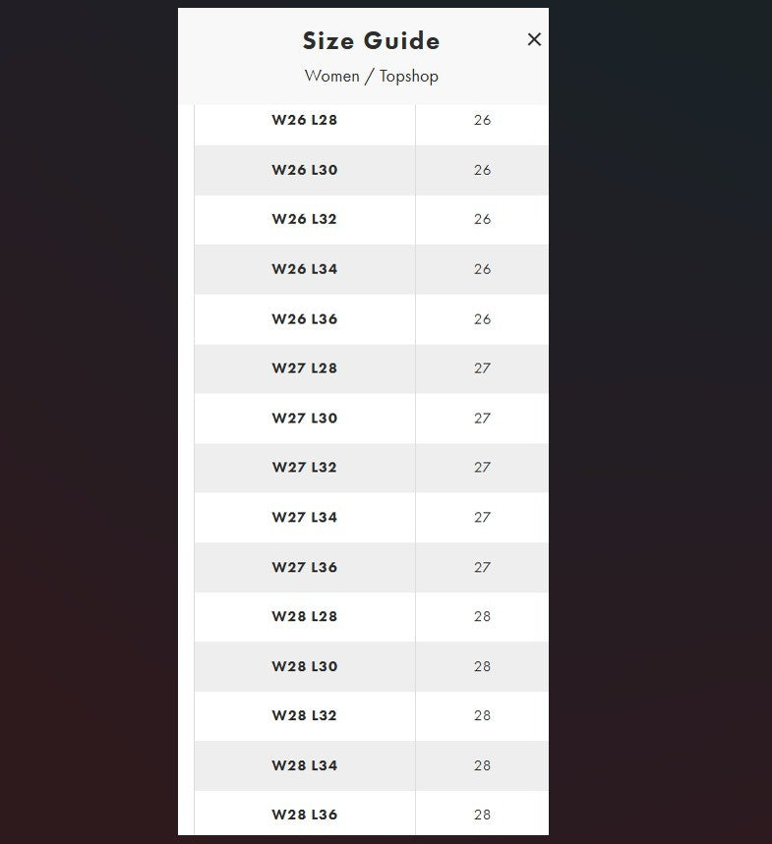Select the W28 L32 size row
Viewport: 772px width, 844px height.
point(305,715)
